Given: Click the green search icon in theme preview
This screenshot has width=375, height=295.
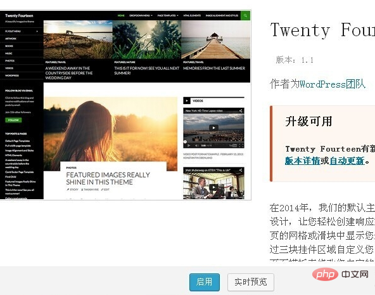Looking at the screenshot, I should (x=245, y=16).
